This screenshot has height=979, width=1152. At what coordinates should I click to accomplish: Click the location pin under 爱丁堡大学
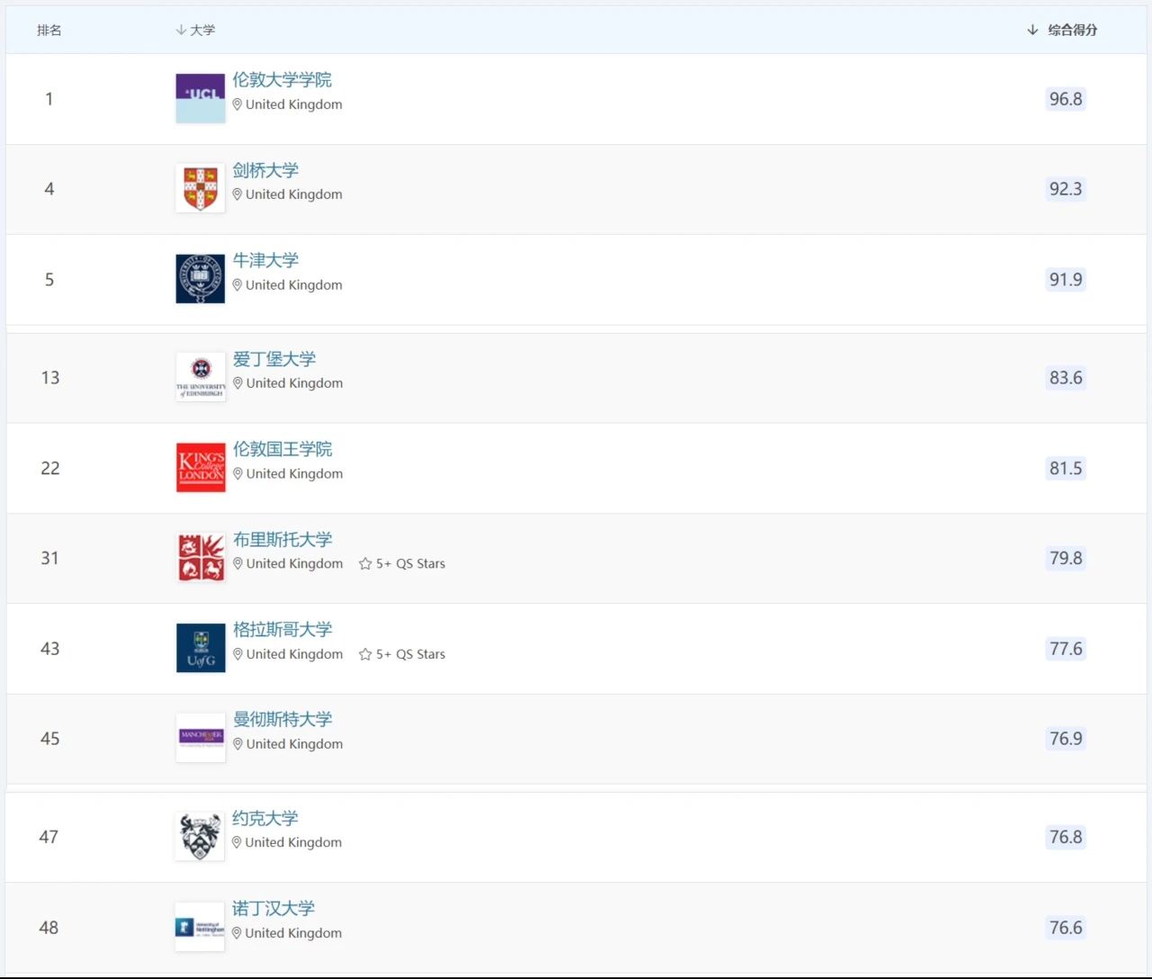point(238,383)
